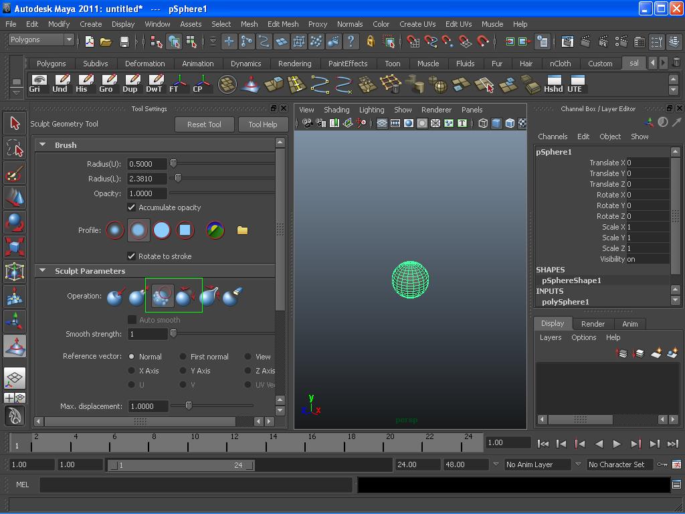Image resolution: width=685 pixels, height=514 pixels.
Task: Select First normal reference vector
Action: coord(183,357)
